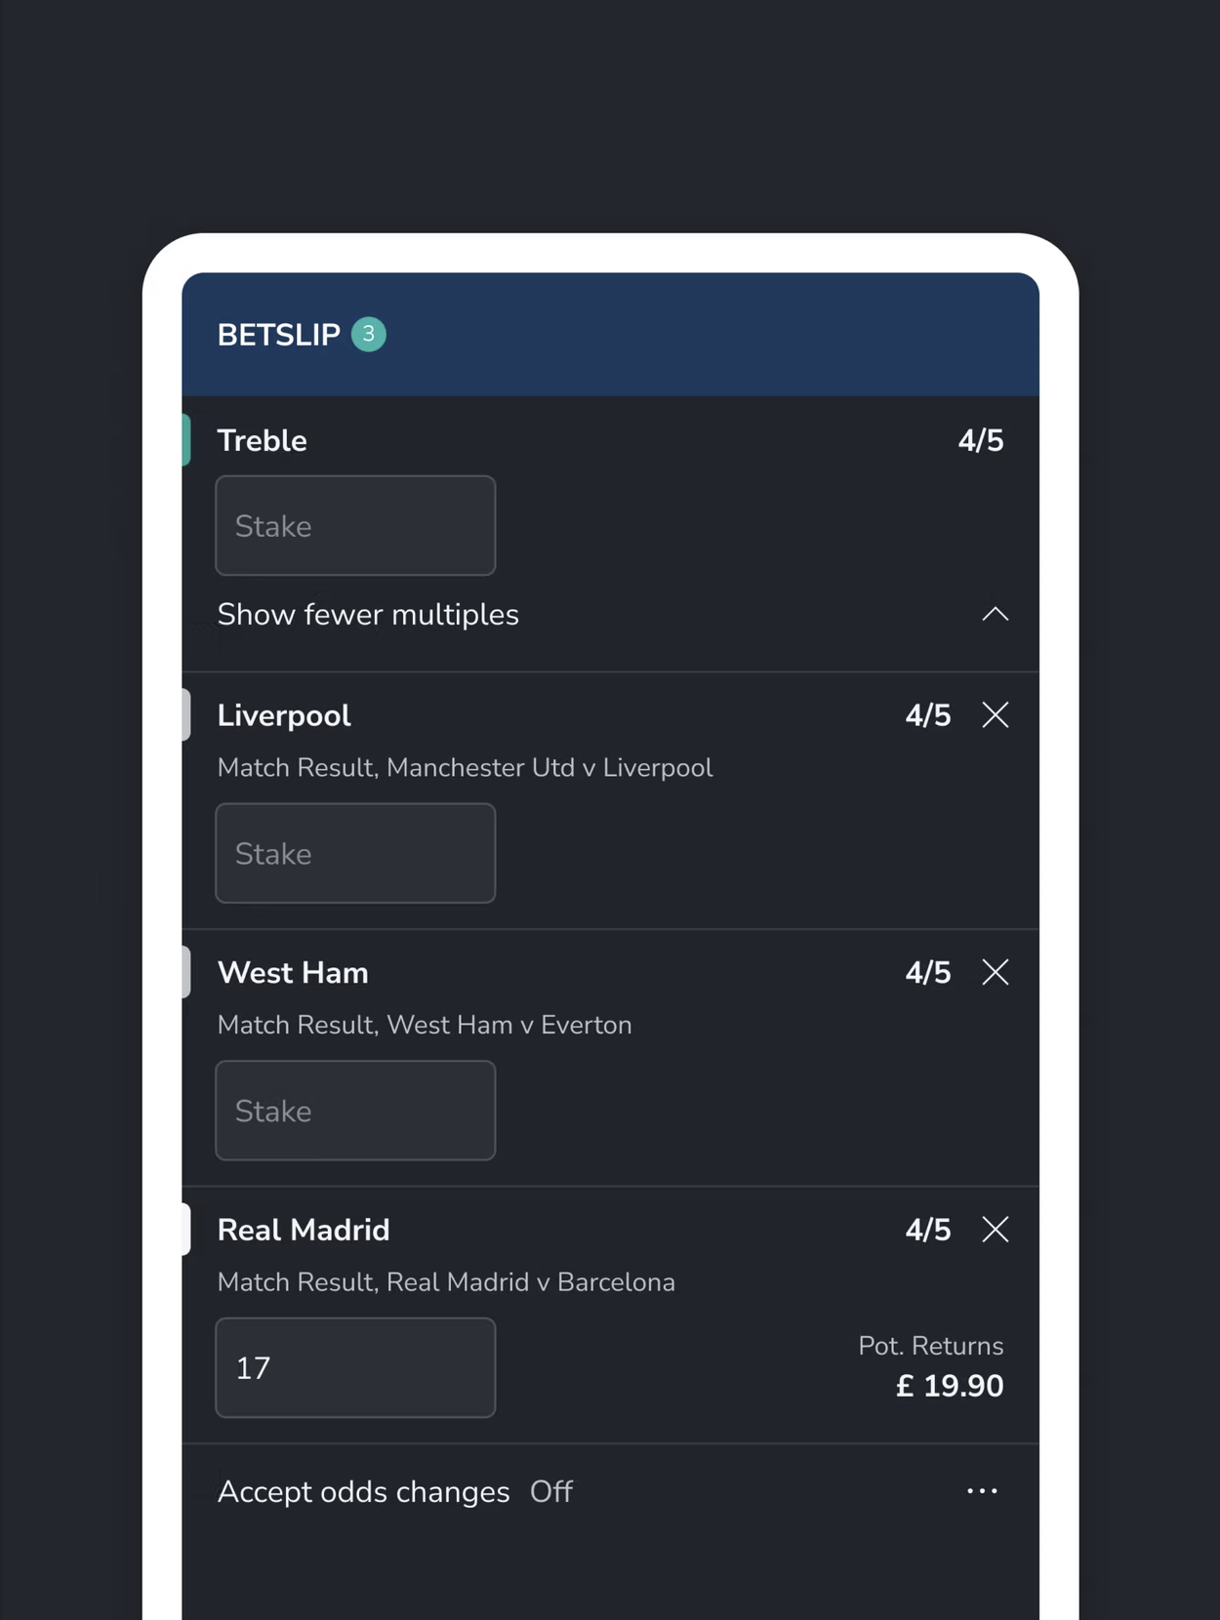Click the Pot. Returns £ 19.90 amount
Image resolution: width=1220 pixels, height=1620 pixels.
coord(949,1386)
